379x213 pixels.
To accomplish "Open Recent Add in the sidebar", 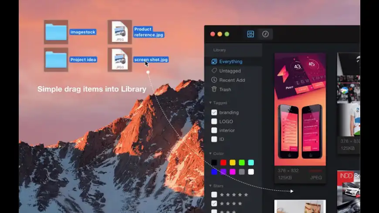I will click(232, 80).
